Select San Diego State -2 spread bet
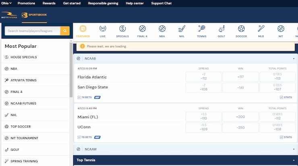This screenshot has width=298, height=166. coord(203,88)
